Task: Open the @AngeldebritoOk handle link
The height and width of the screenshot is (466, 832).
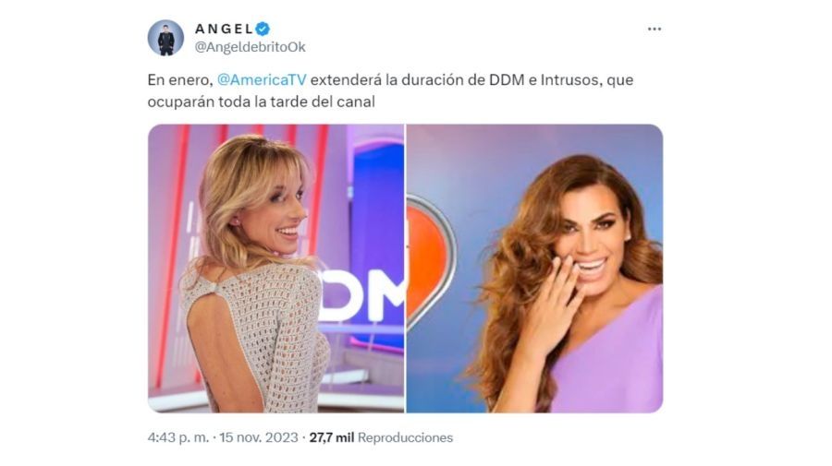Action: coord(250,47)
